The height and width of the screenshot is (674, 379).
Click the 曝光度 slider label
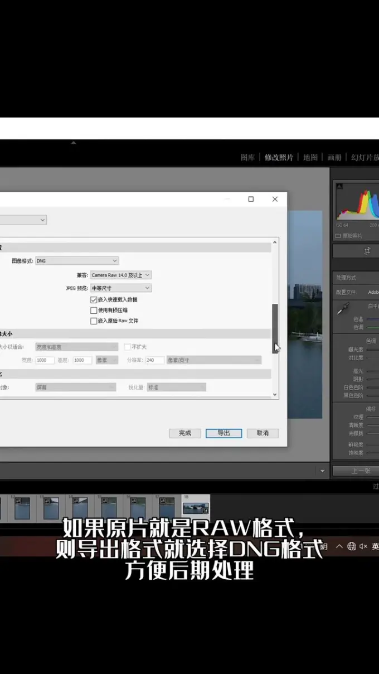(x=355, y=350)
